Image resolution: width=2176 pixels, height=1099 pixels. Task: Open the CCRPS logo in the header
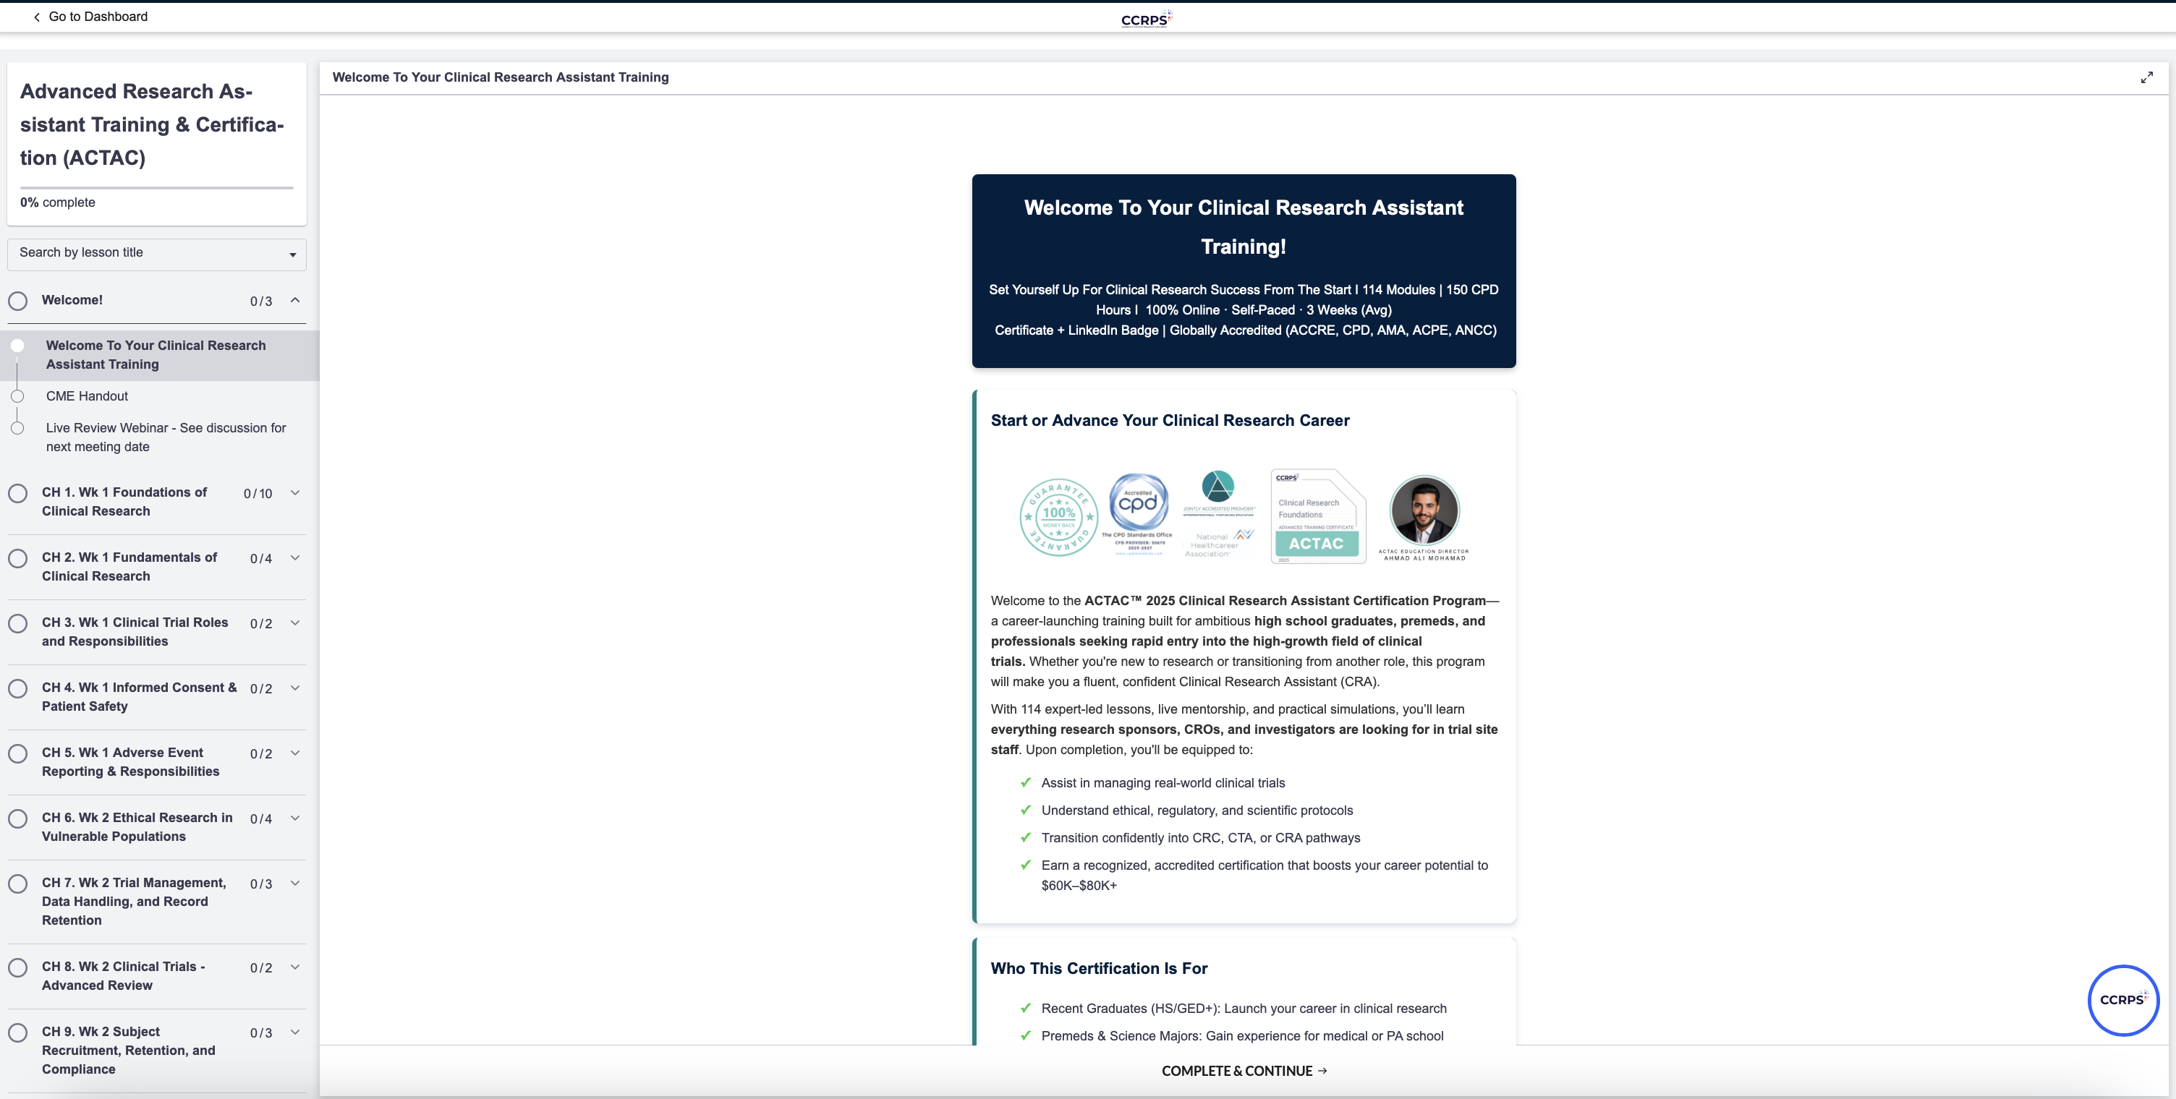[x=1147, y=19]
